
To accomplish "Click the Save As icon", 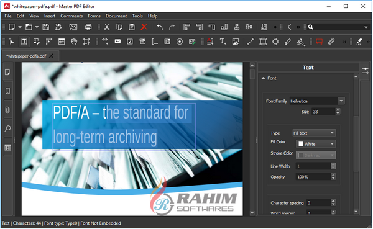I will point(58,27).
